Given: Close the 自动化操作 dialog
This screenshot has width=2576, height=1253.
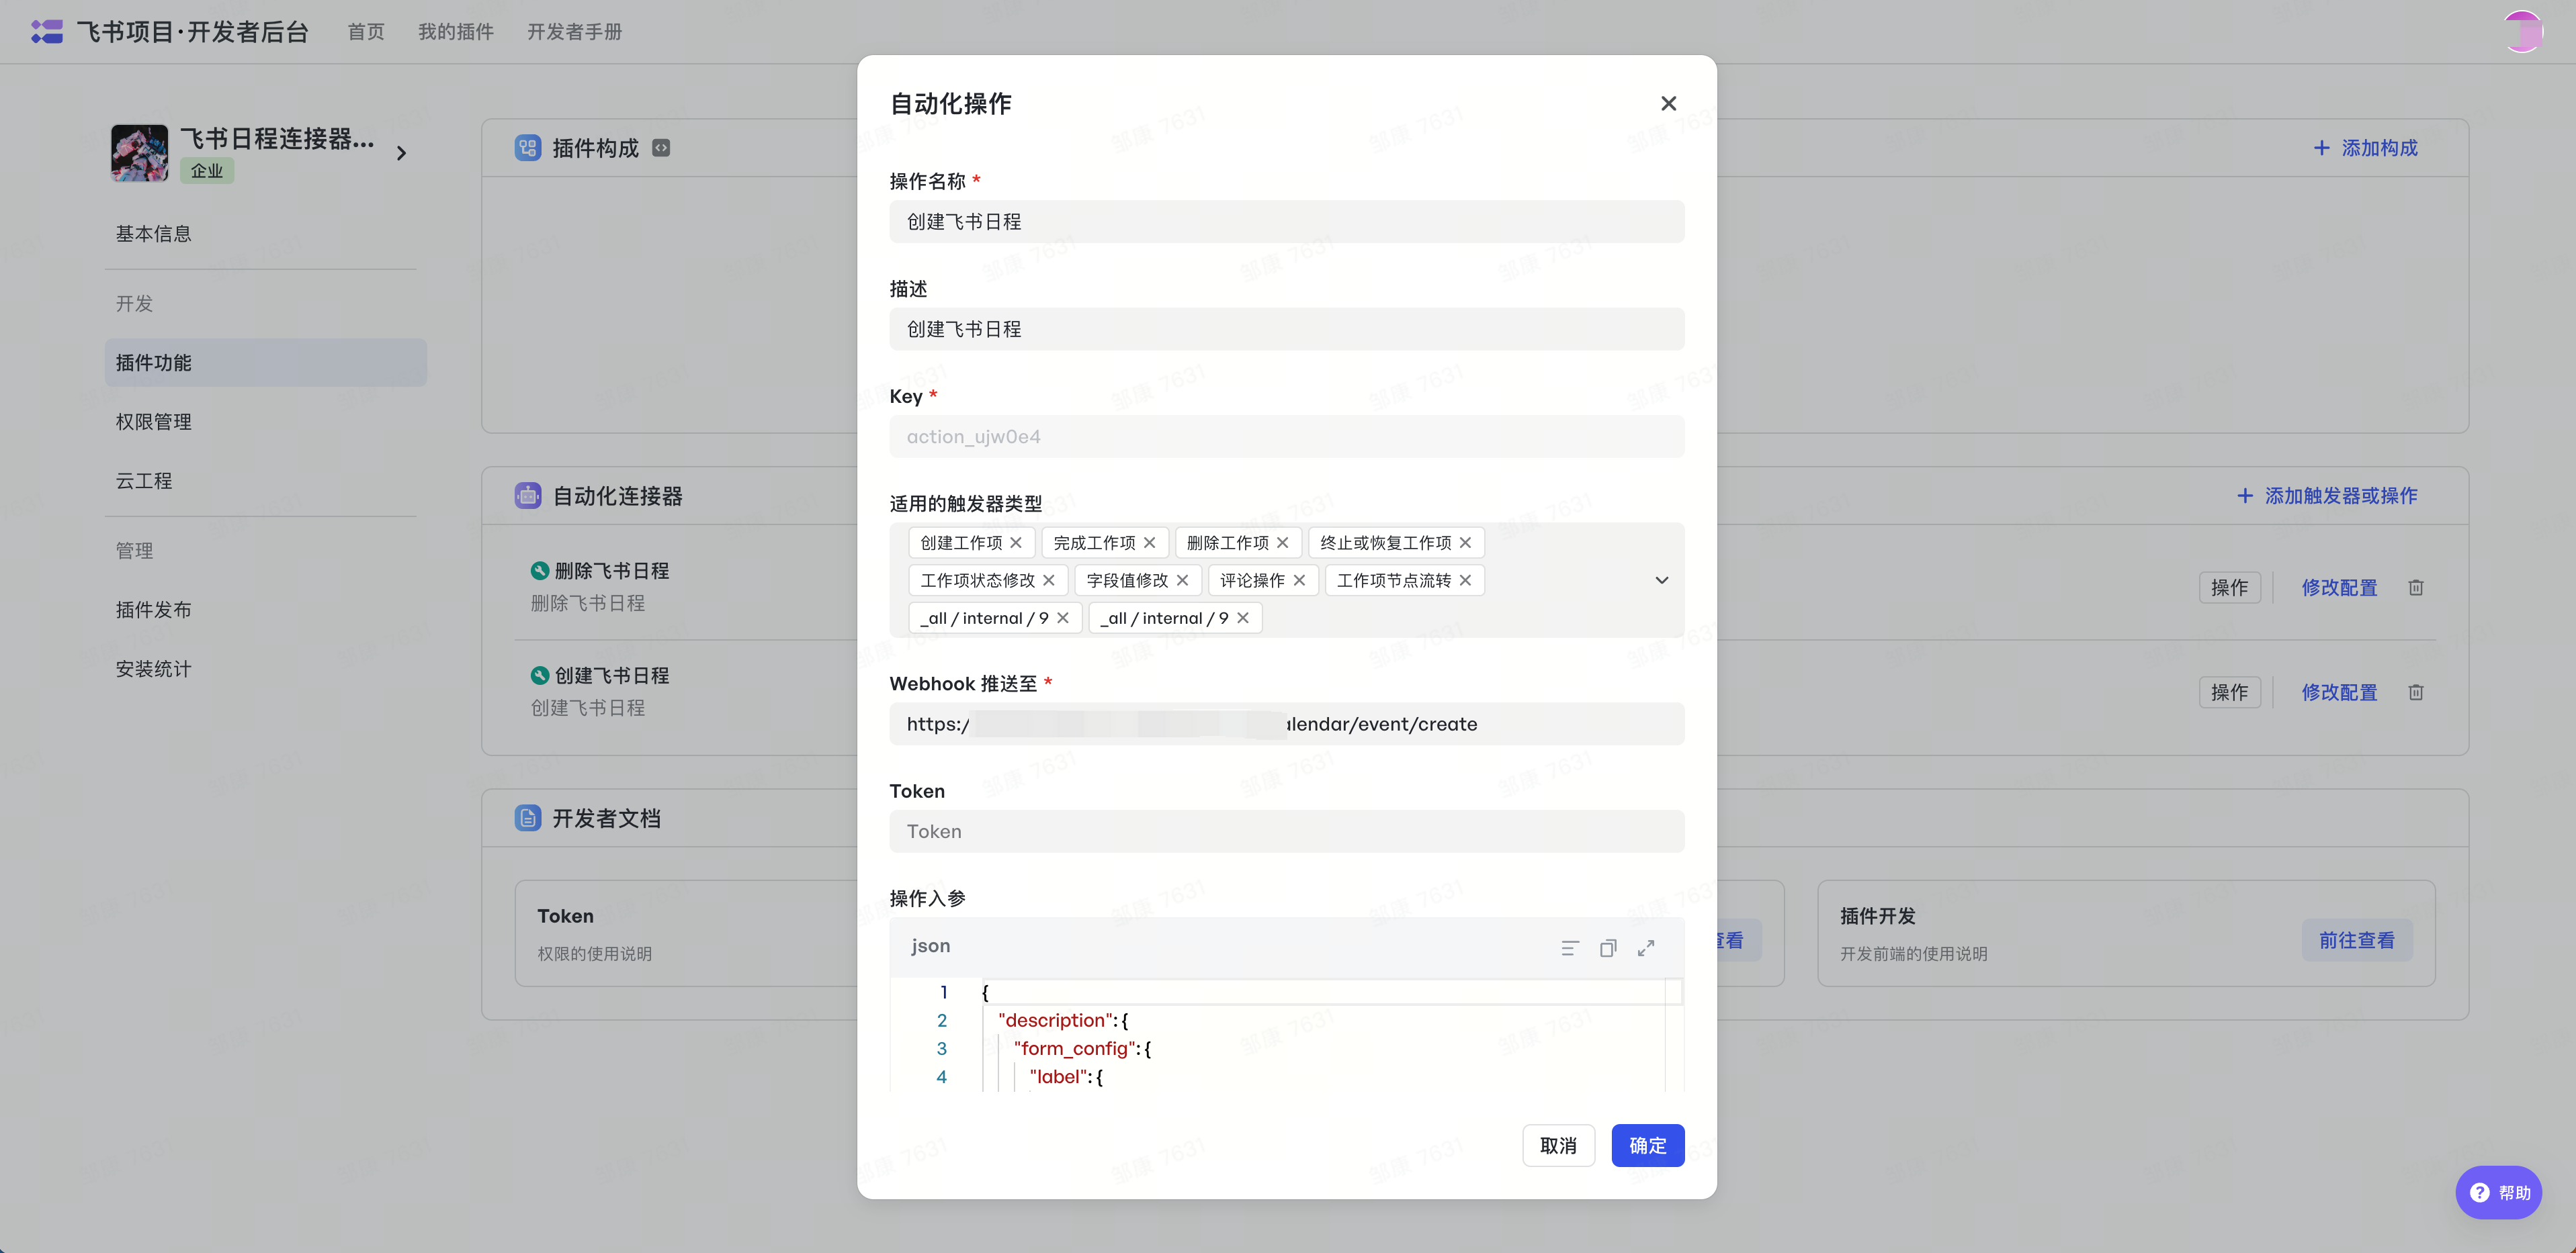Looking at the screenshot, I should [1668, 103].
